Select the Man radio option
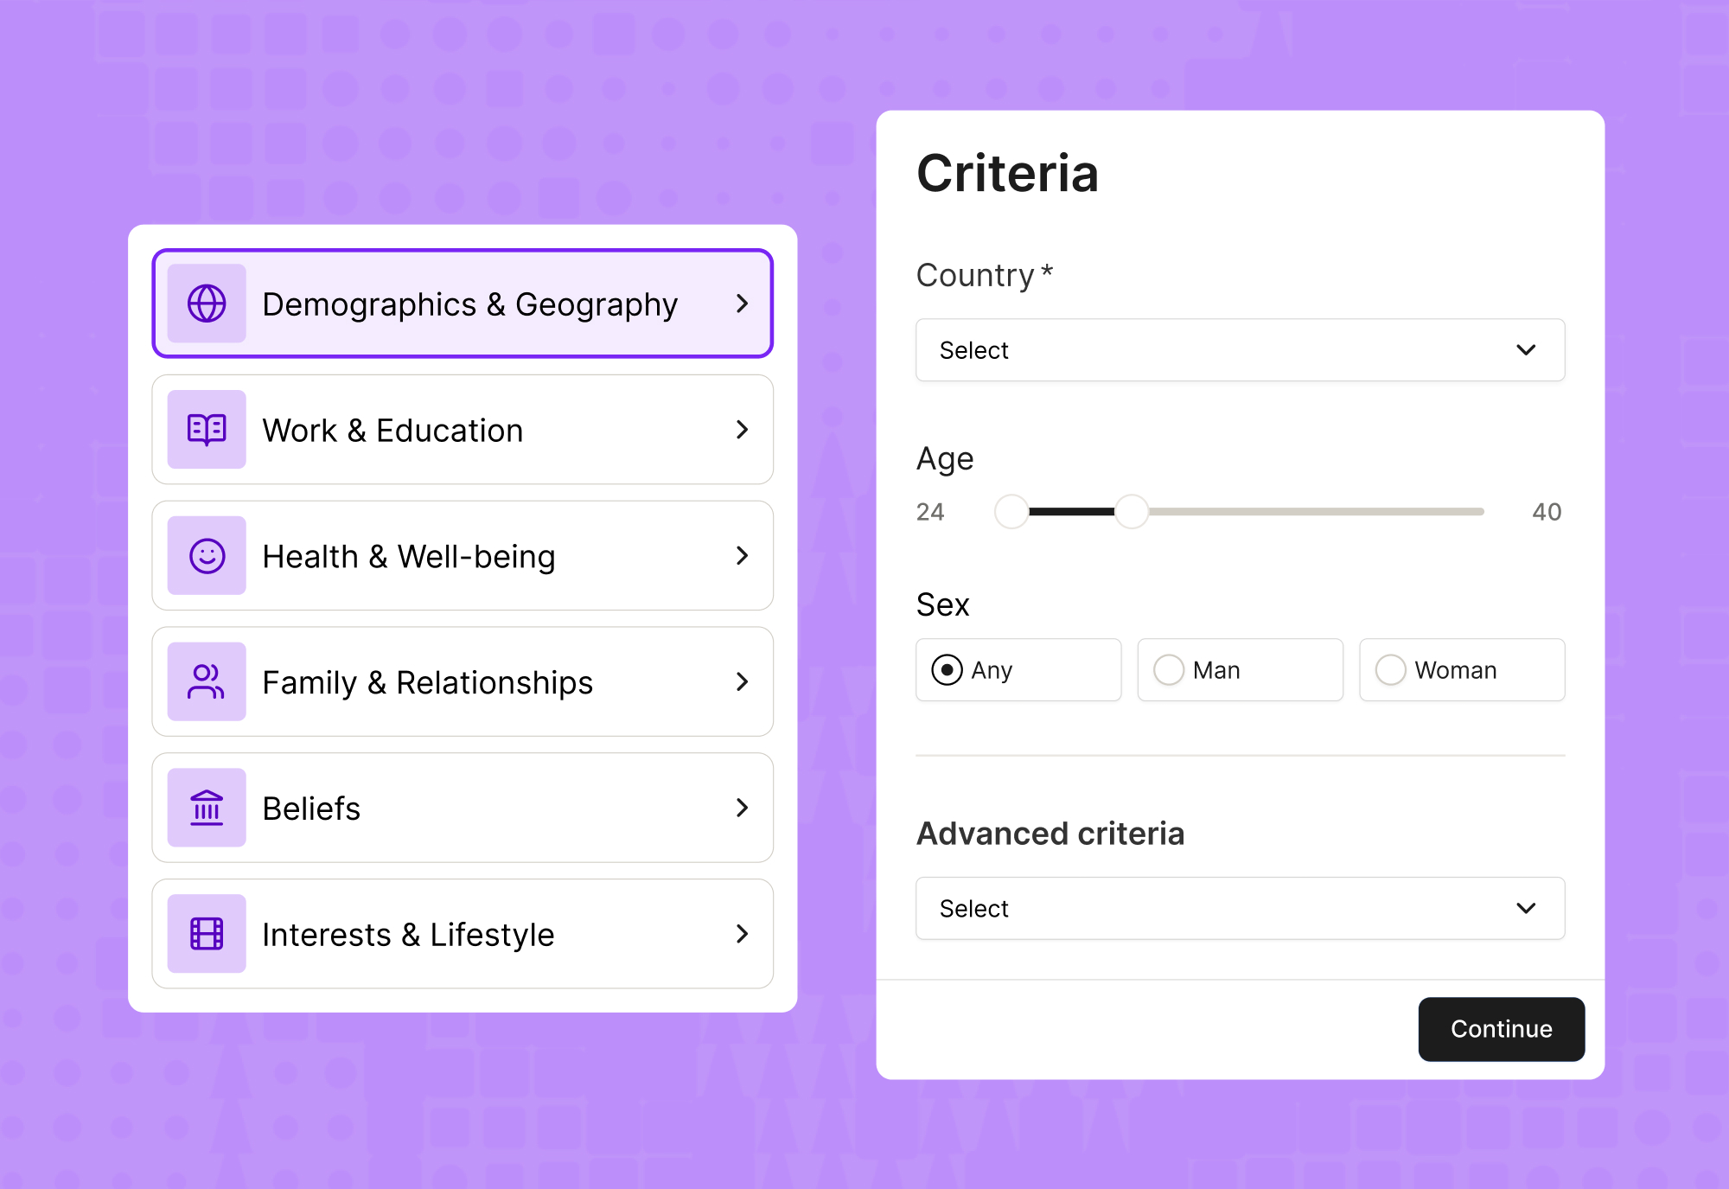Image resolution: width=1729 pixels, height=1189 pixels. tap(1169, 670)
